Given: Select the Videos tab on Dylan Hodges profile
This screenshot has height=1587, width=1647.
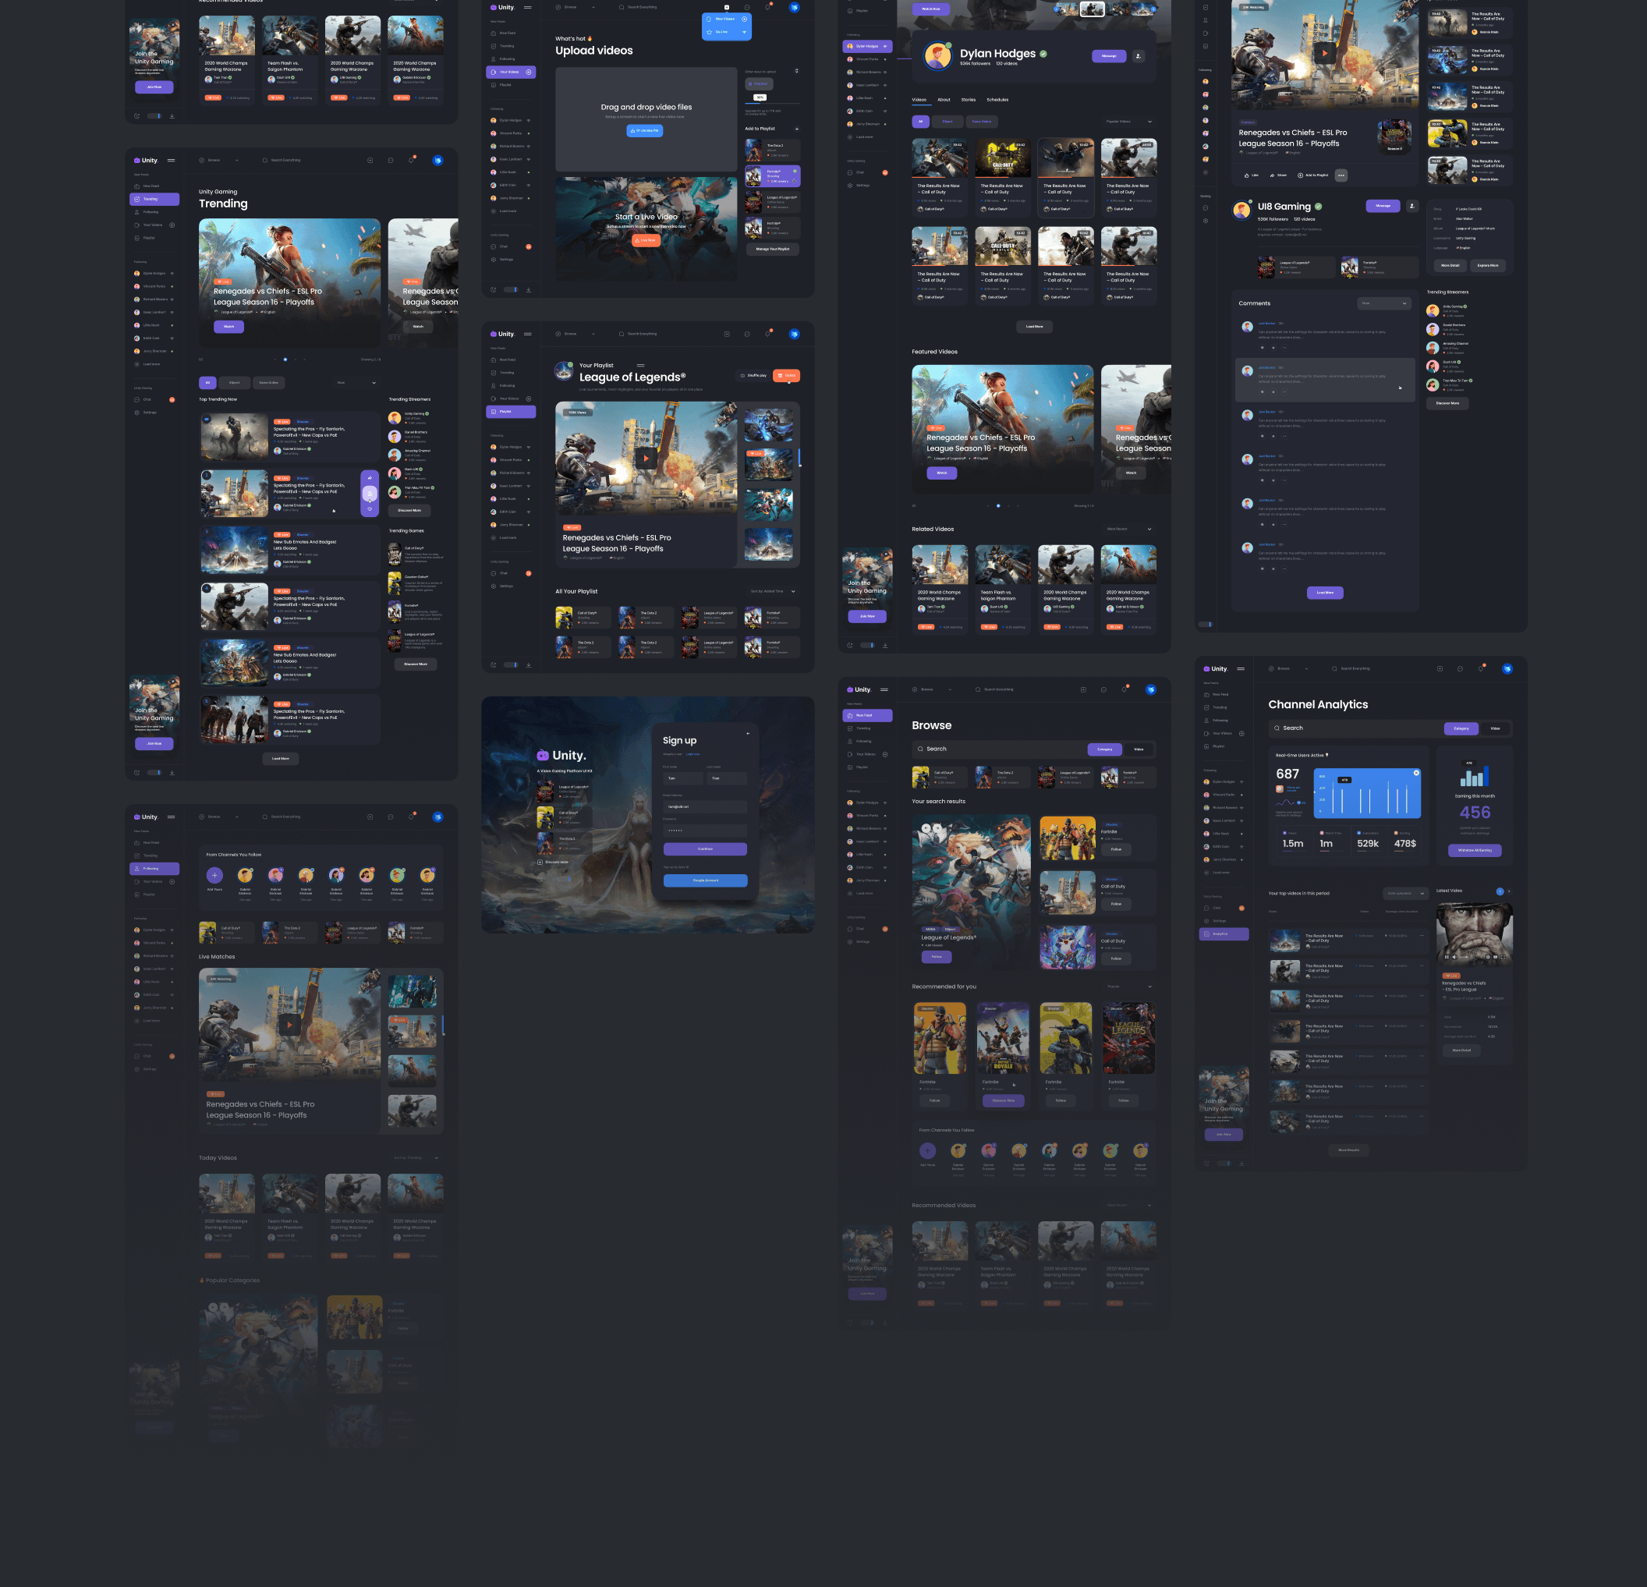Looking at the screenshot, I should pyautogui.click(x=920, y=98).
